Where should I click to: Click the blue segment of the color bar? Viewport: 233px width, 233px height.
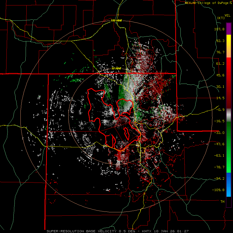coord(229,185)
